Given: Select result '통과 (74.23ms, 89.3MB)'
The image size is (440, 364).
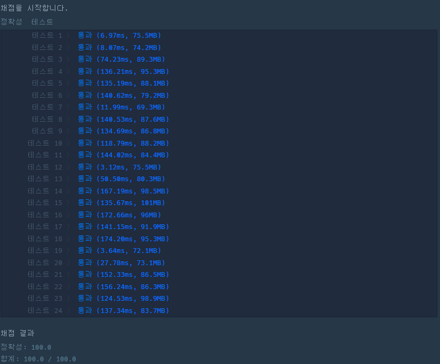Looking at the screenshot, I should [x=121, y=60].
